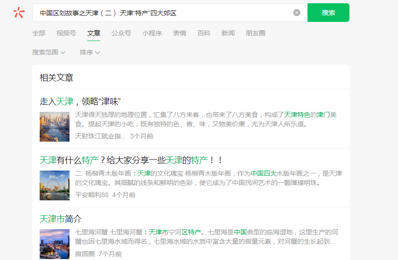Click the 相关文章 section heading
This screenshot has width=398, height=260.
pyautogui.click(x=56, y=78)
